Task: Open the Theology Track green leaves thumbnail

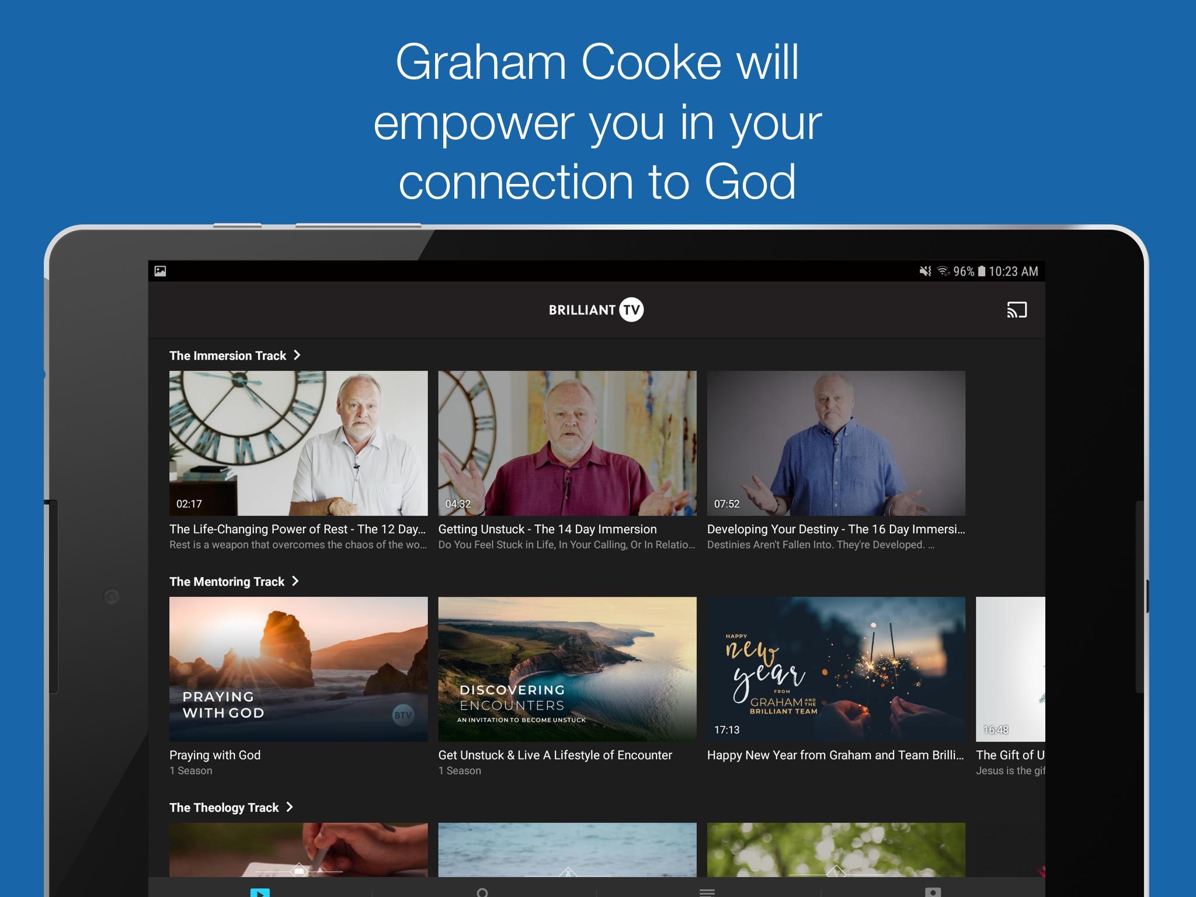Action: pyautogui.click(x=836, y=850)
